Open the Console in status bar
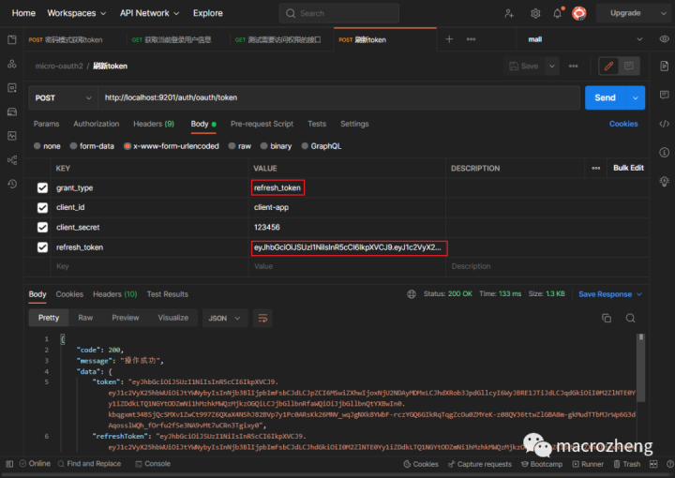This screenshot has width=675, height=478. (x=153, y=464)
